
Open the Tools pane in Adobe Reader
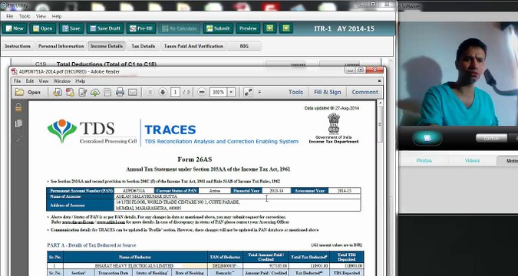(295, 92)
